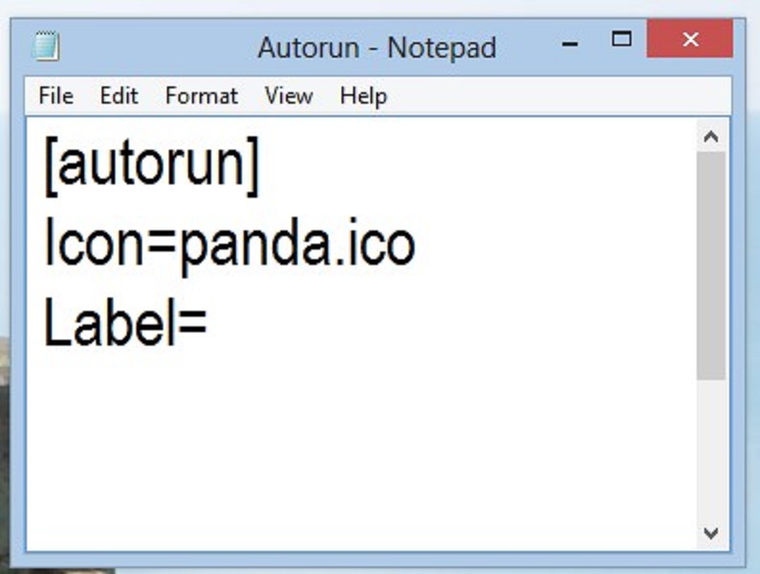Click the scroll down arrow

[x=711, y=534]
